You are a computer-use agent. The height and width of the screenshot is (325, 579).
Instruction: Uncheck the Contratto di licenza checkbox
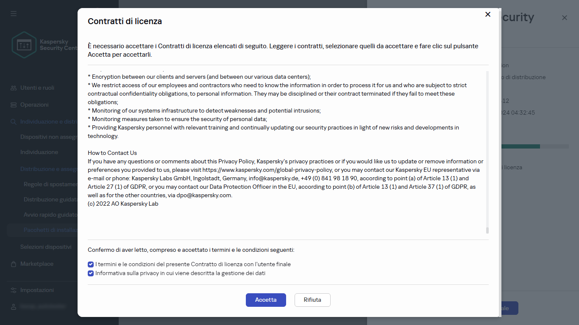pos(91,264)
